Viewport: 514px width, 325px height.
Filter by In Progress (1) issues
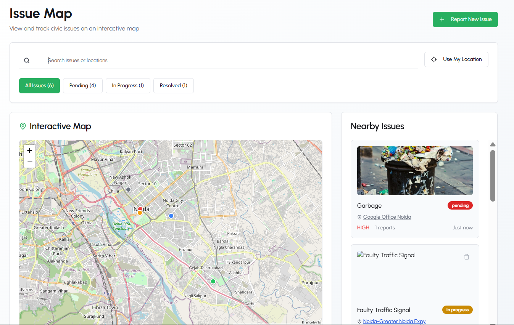pos(128,86)
